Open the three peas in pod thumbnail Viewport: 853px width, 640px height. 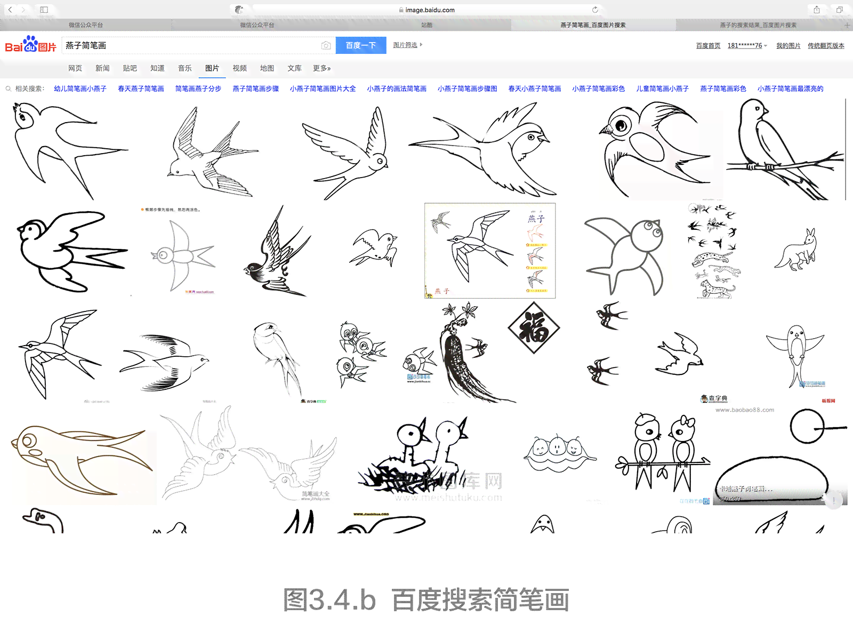(x=560, y=452)
